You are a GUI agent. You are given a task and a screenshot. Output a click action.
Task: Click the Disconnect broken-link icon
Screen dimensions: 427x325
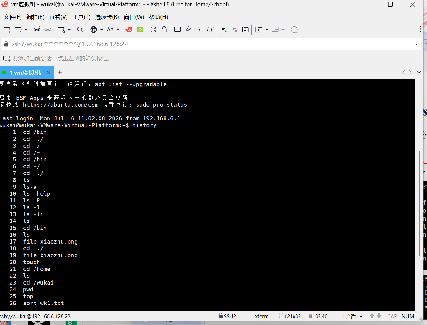click(37, 30)
